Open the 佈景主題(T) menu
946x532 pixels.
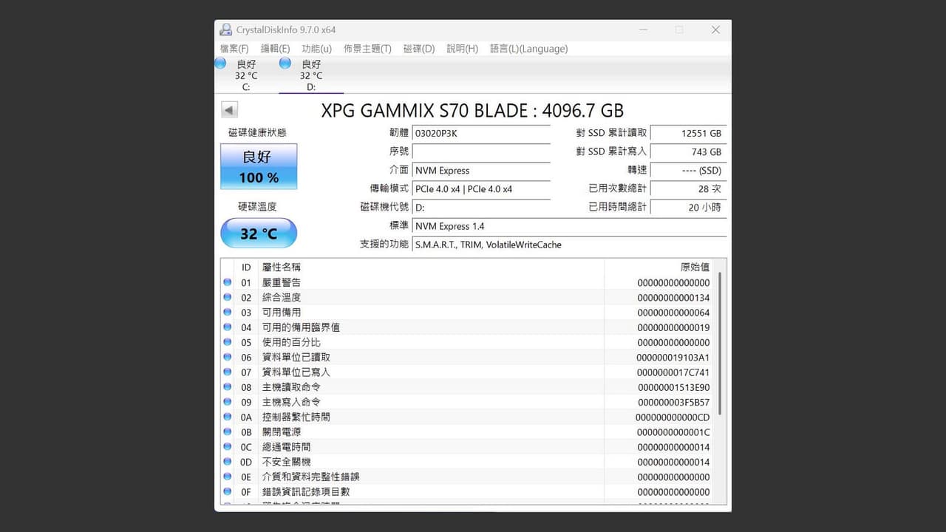367,49
